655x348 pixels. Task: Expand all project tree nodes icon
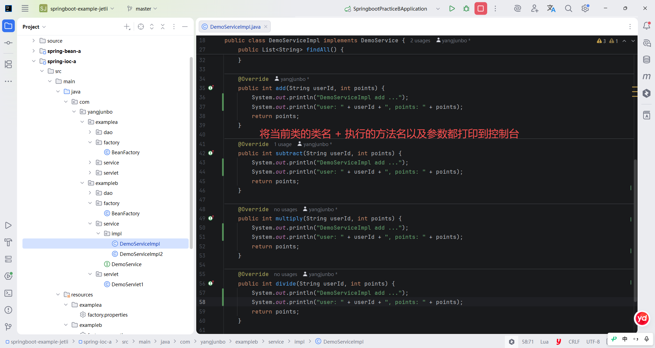coord(152,27)
